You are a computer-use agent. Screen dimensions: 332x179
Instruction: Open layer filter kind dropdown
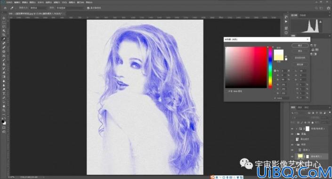pyautogui.click(x=299, y=113)
